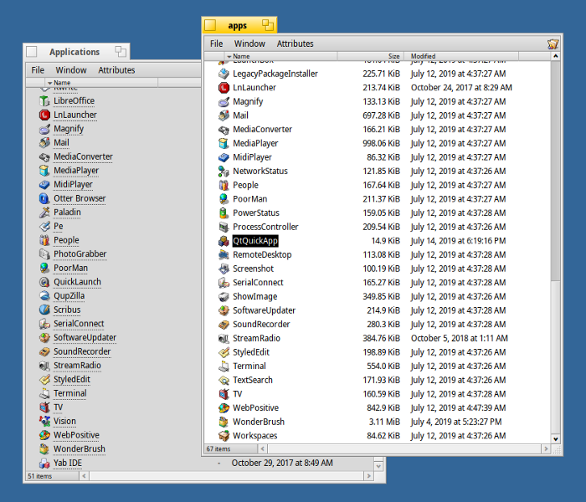
Task: Click the People entry in Applications window
Action: 66,240
